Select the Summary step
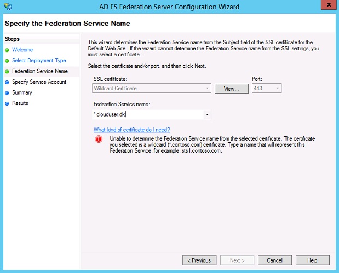This screenshot has height=273, width=339. pyautogui.click(x=22, y=92)
